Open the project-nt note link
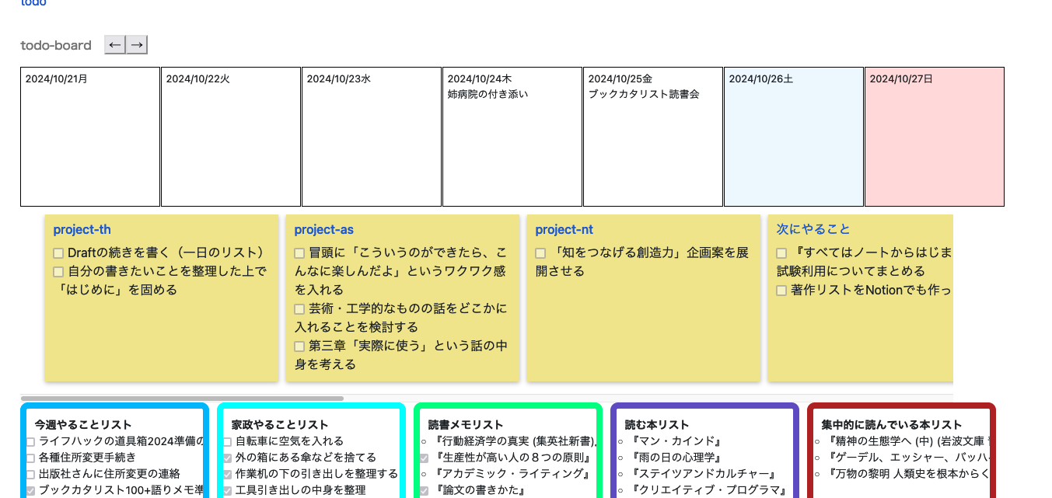 pos(564,229)
